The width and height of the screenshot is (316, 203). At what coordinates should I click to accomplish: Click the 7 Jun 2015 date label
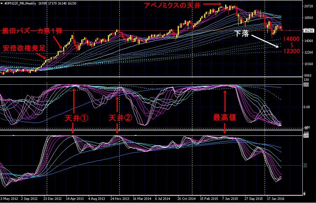pos(230,198)
